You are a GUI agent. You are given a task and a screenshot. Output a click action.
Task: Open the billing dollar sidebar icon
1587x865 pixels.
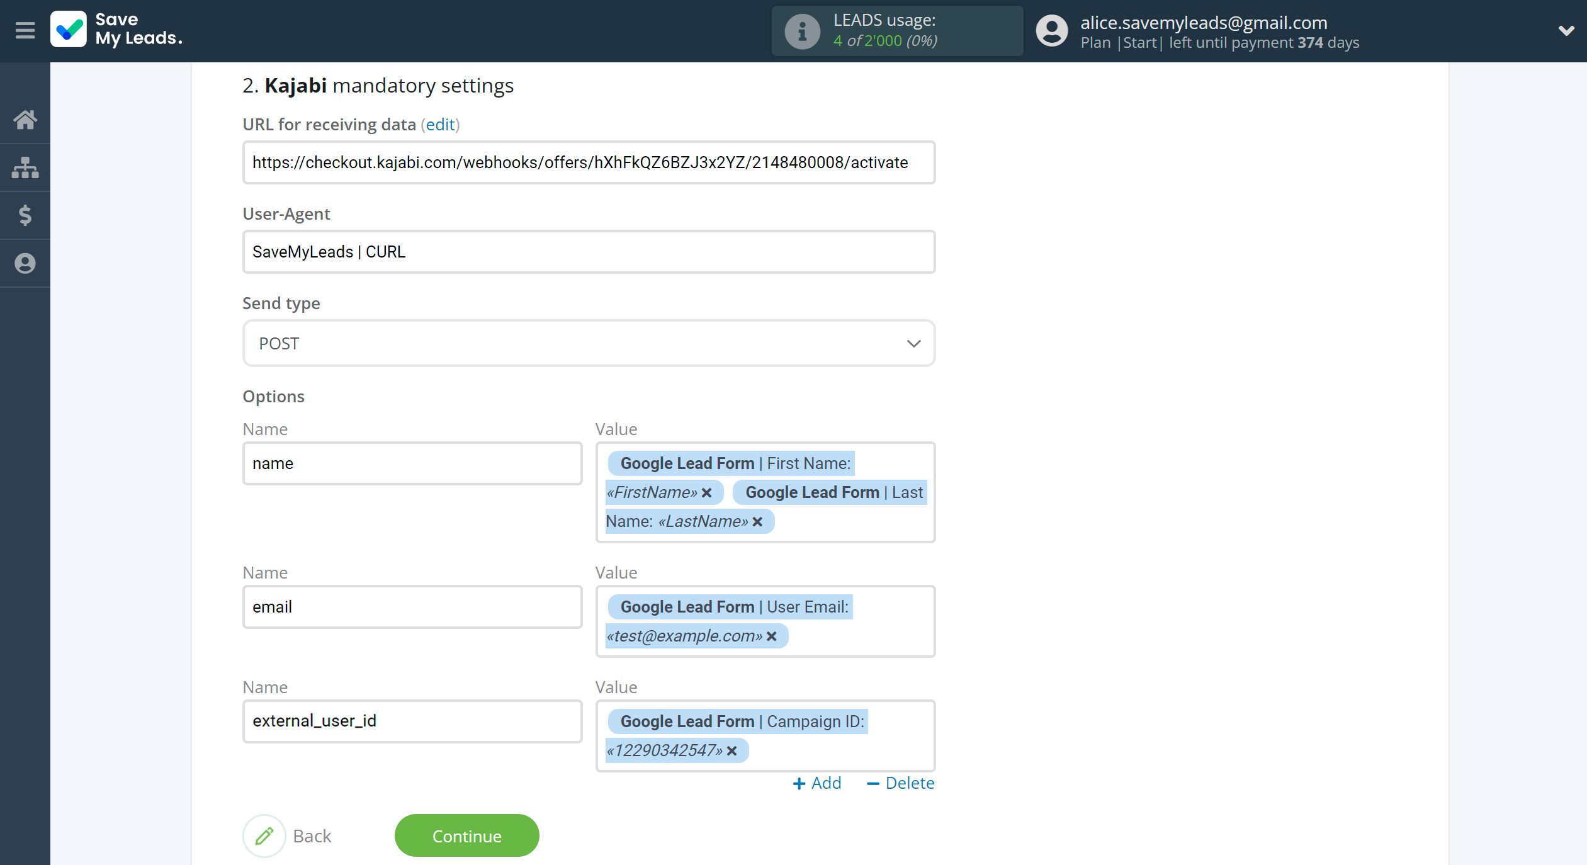click(x=25, y=215)
